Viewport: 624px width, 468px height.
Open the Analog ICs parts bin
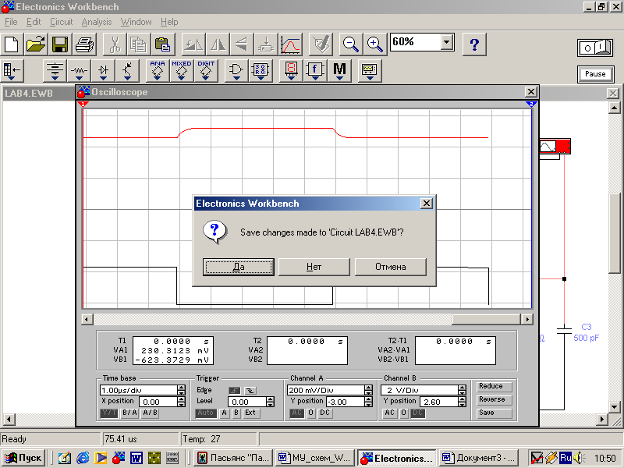[x=158, y=71]
